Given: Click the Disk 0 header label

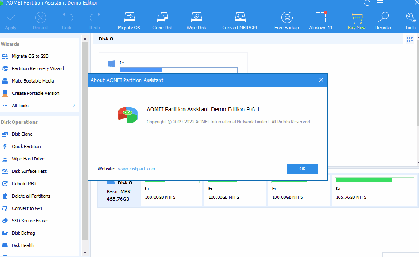Looking at the screenshot, I should 106,39.
